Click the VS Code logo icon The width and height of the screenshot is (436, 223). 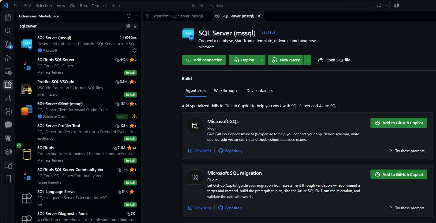coord(6,5)
